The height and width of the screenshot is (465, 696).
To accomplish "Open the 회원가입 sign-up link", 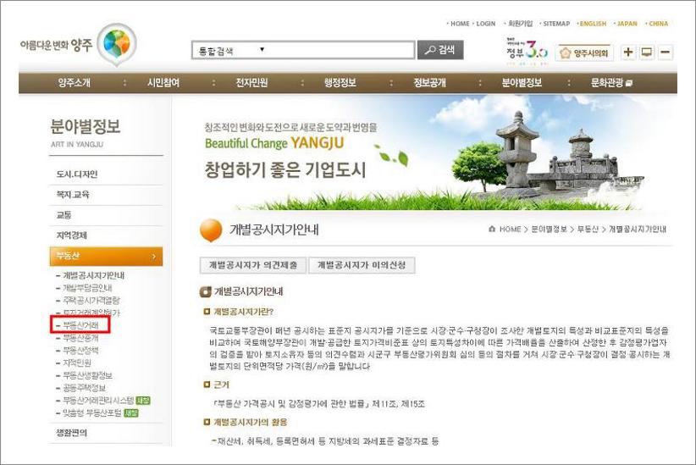I will point(520,24).
